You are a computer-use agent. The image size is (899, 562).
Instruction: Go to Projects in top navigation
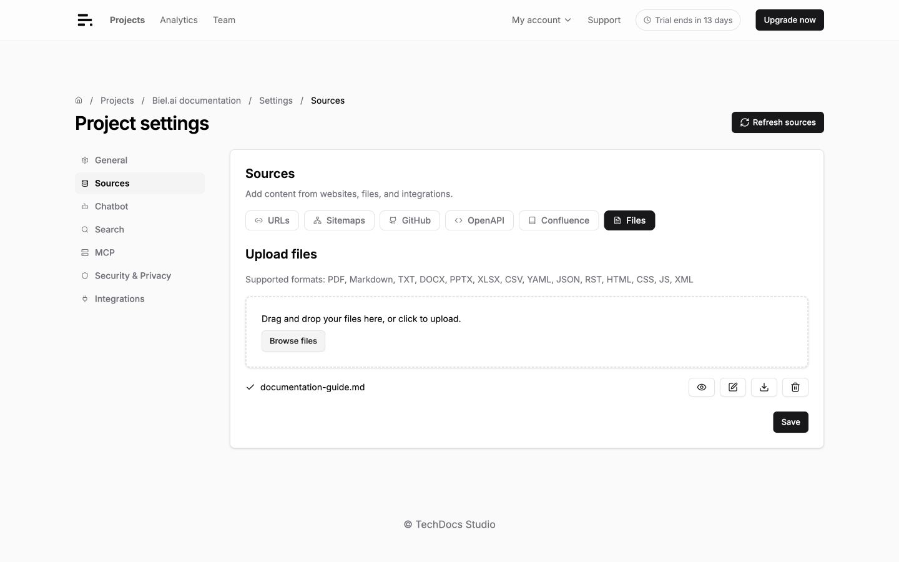[x=127, y=20]
